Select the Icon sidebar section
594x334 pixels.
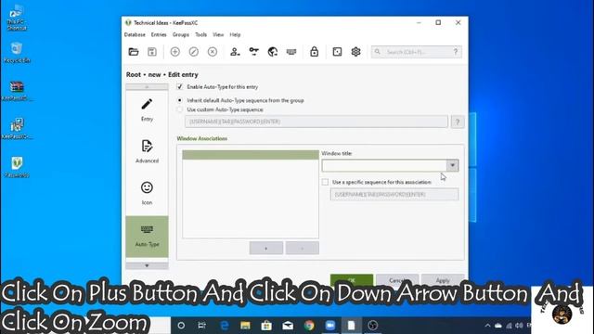147,193
